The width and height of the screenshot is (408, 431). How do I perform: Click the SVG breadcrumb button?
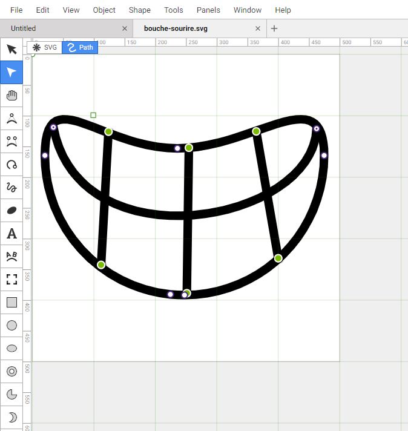(x=45, y=47)
